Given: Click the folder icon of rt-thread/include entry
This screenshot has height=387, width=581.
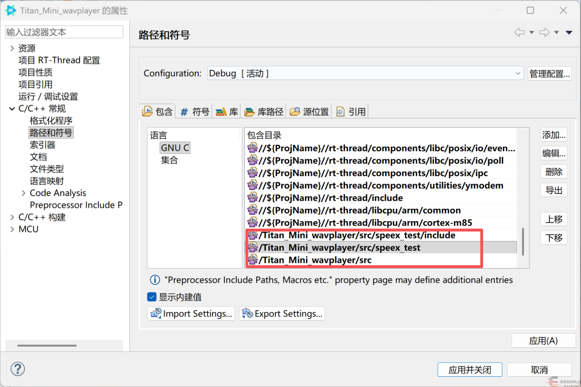Looking at the screenshot, I should pyautogui.click(x=252, y=198).
